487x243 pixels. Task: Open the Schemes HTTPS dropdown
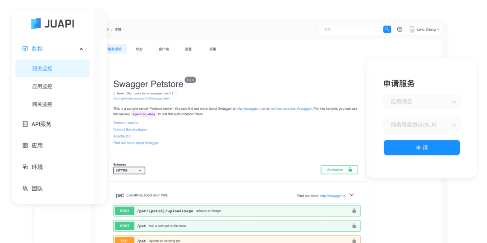129,171
